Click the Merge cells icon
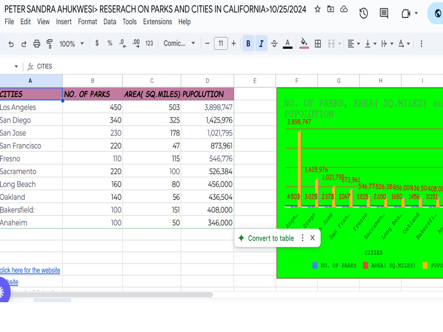 pyautogui.click(x=331, y=43)
